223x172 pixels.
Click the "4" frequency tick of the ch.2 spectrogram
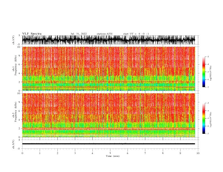19,120
